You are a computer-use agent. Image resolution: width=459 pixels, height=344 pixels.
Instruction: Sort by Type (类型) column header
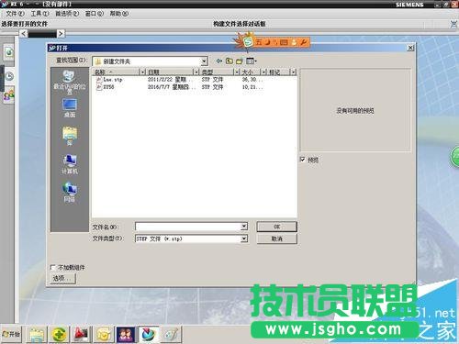[x=217, y=72]
